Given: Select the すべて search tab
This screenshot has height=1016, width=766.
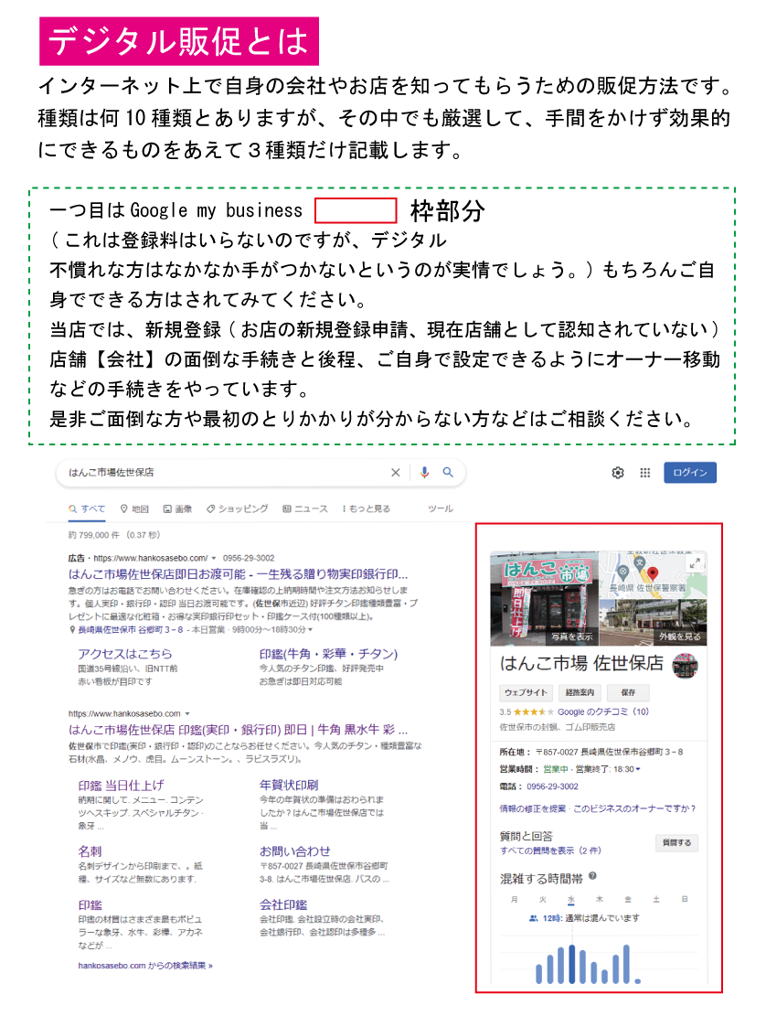Looking at the screenshot, I should click(x=88, y=508).
